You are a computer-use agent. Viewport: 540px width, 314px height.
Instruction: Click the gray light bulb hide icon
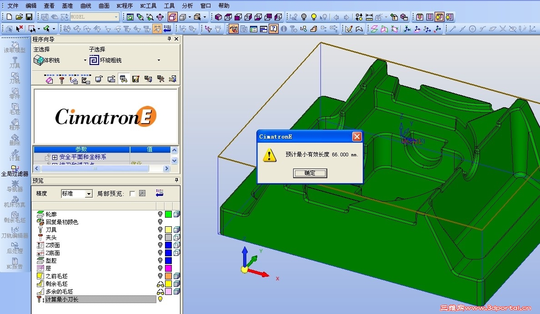tap(304, 17)
